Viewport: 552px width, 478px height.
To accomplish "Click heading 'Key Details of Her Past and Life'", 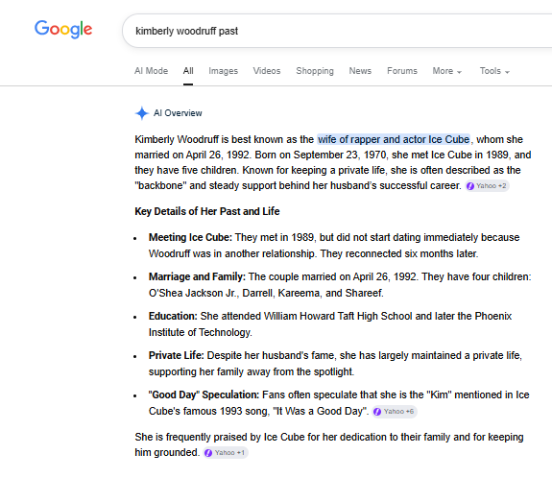I will [x=207, y=211].
